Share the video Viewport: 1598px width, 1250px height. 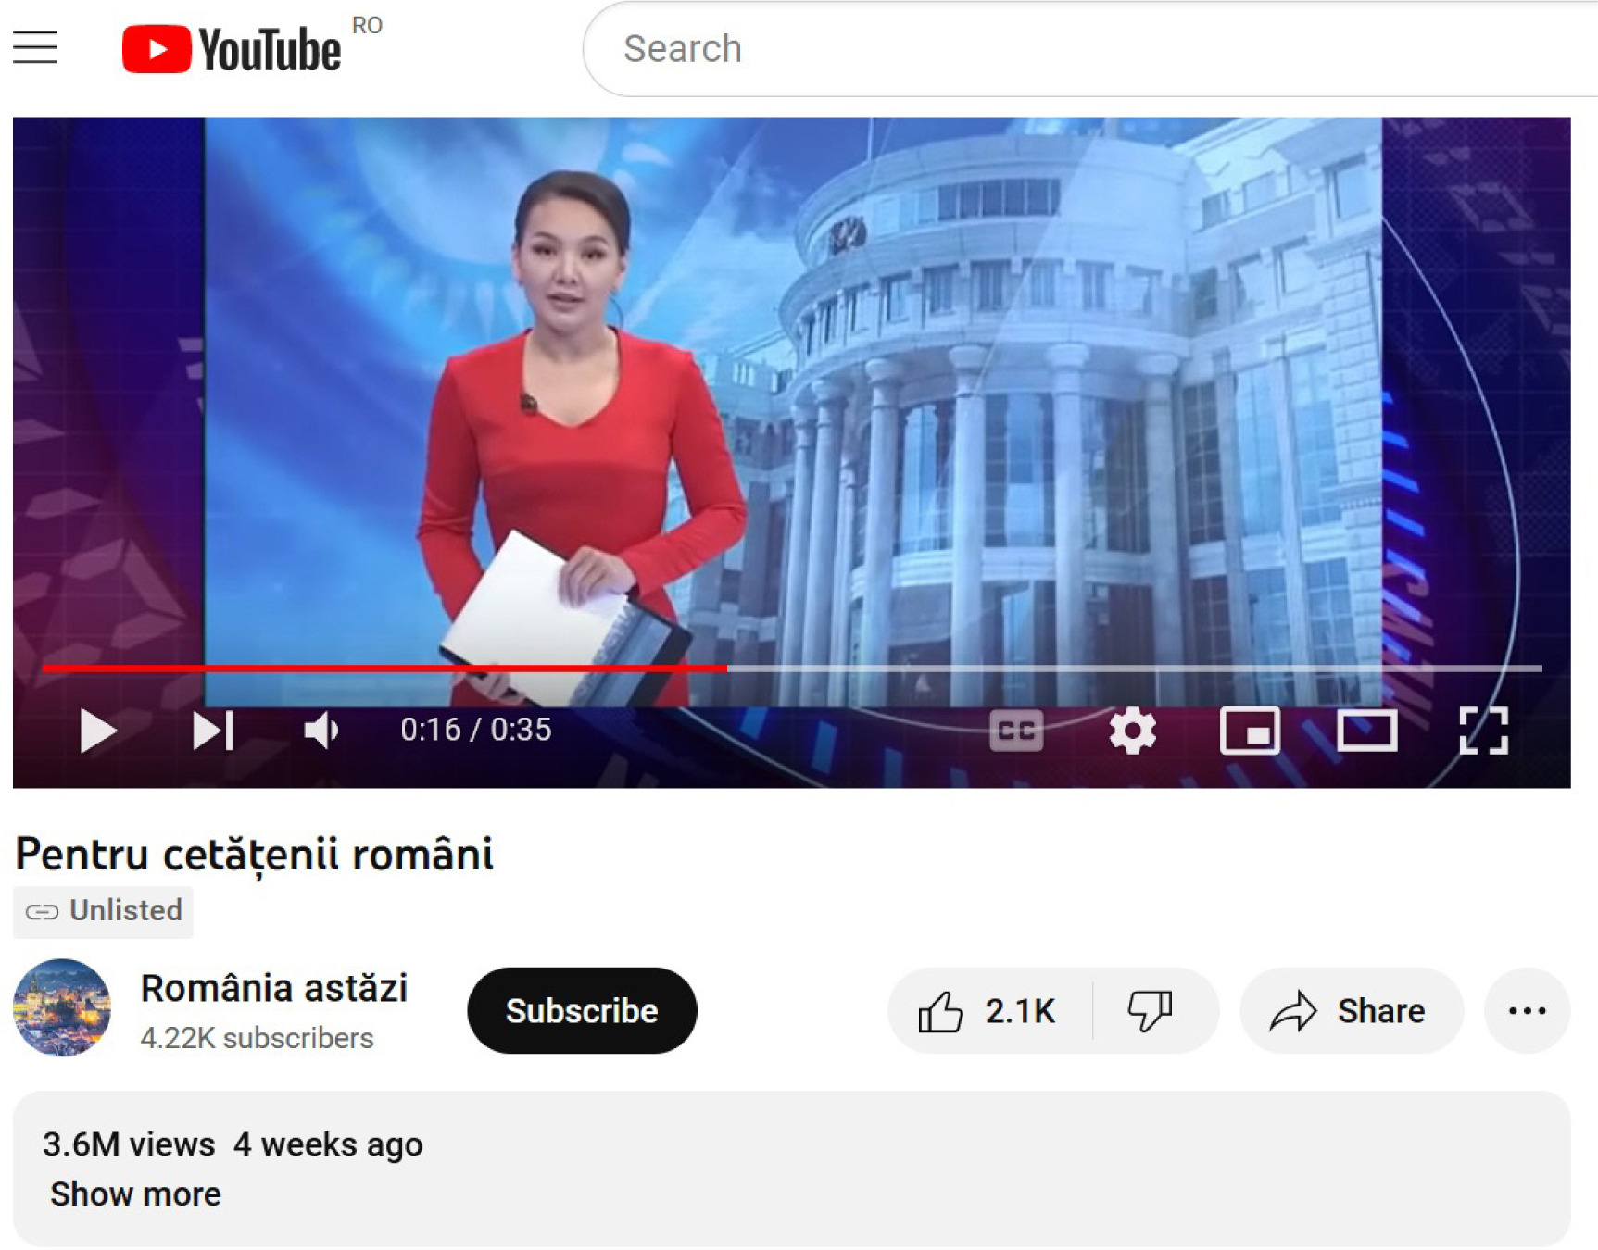[x=1352, y=1010]
